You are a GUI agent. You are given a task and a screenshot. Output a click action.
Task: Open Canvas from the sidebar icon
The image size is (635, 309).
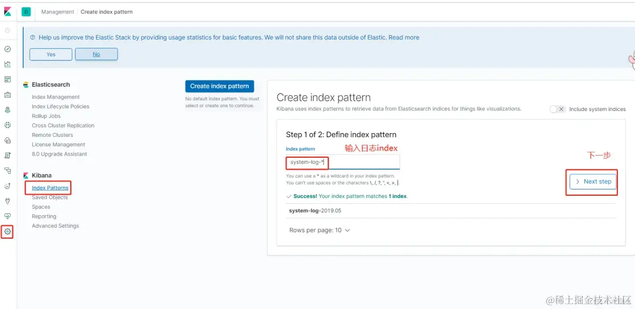tap(8, 95)
